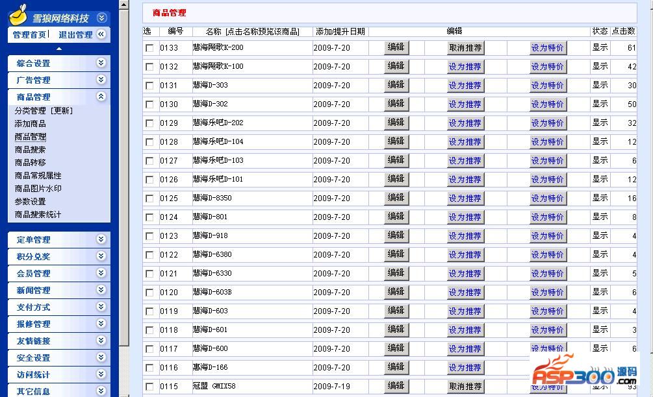Expand the 综合设置 section
653x397 pixels.
coord(101,63)
